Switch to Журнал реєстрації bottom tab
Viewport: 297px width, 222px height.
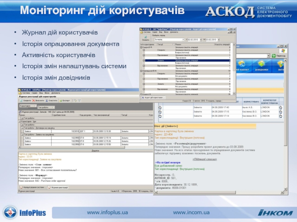click(x=58, y=188)
